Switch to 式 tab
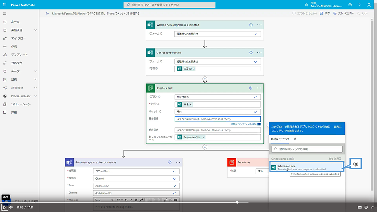This screenshot has height=212, width=377. [x=295, y=139]
